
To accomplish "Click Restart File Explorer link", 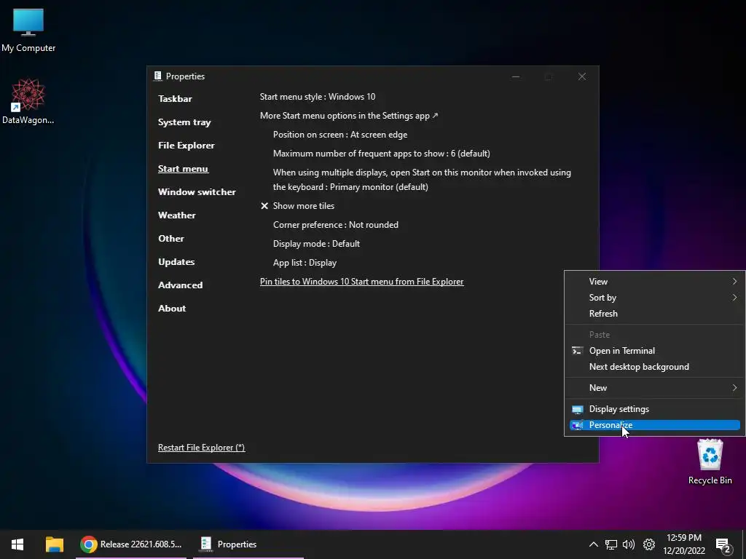I will pyautogui.click(x=201, y=448).
